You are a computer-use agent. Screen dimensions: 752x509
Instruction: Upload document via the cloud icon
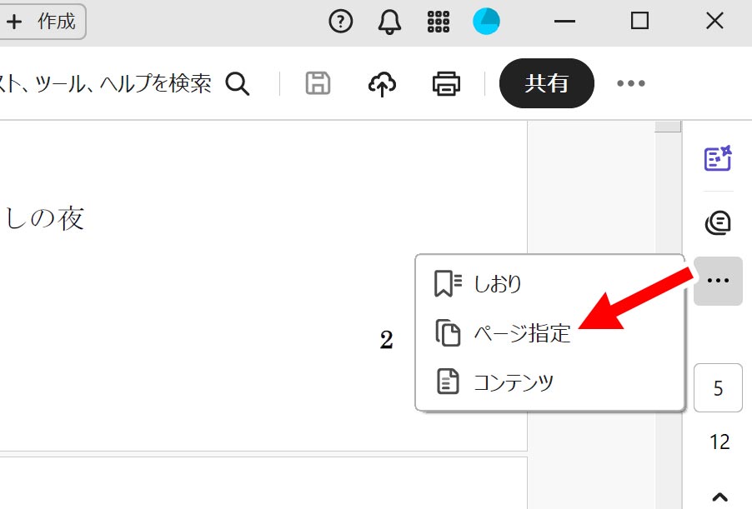(381, 83)
